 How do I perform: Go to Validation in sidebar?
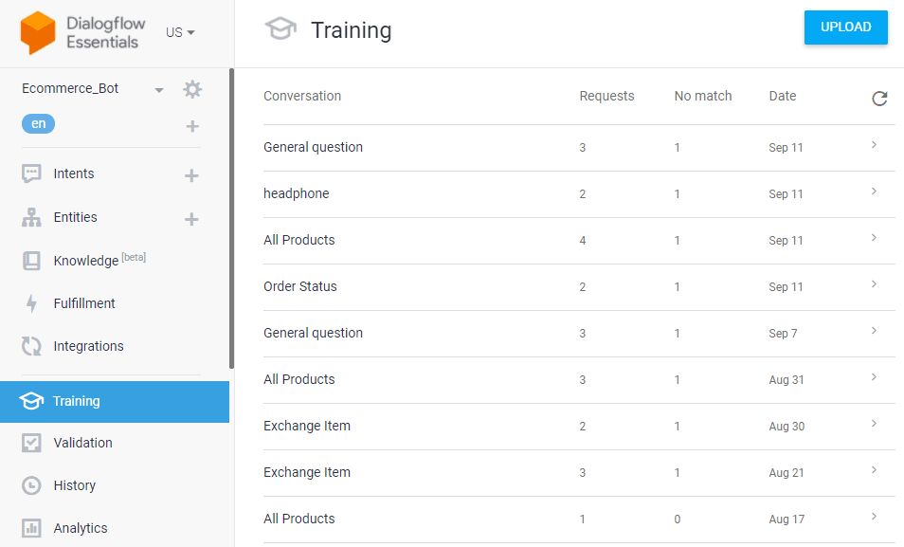tap(83, 443)
